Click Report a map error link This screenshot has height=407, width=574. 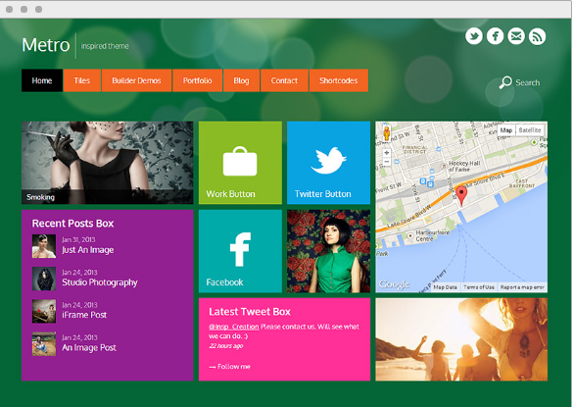coord(522,287)
